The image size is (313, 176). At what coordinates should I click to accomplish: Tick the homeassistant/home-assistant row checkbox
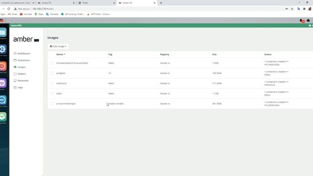[52, 63]
